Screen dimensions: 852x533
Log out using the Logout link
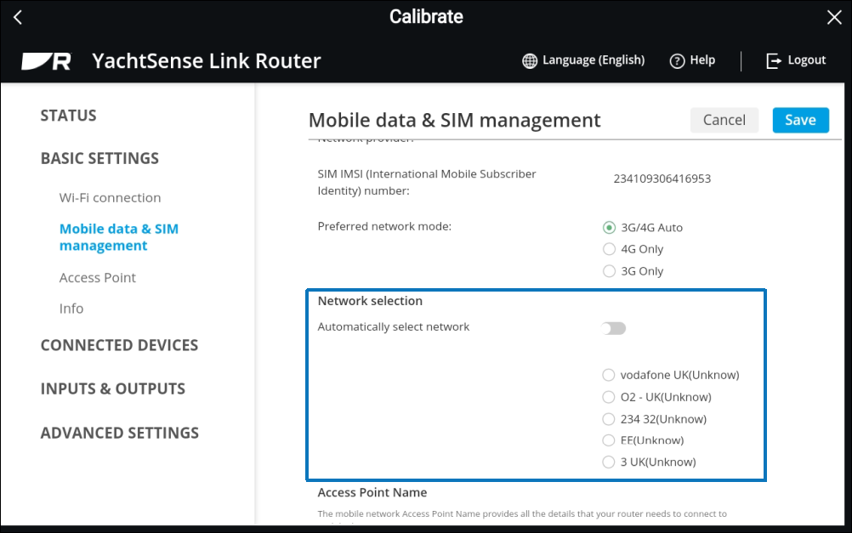[806, 60]
